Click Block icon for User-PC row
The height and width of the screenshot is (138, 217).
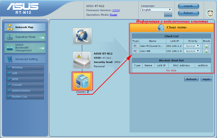tap(207, 46)
